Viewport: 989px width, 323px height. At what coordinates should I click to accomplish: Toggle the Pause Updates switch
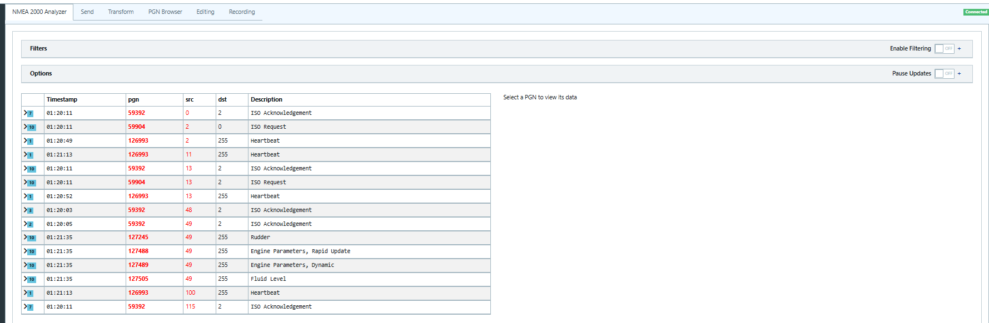click(944, 74)
